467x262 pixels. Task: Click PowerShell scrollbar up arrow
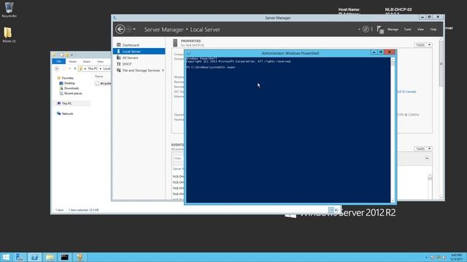click(x=393, y=60)
